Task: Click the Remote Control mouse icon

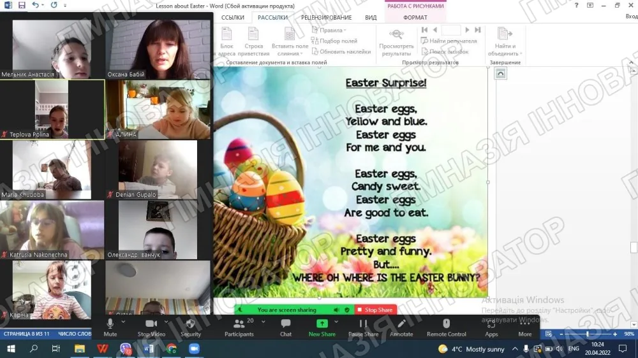Action: tap(447, 324)
